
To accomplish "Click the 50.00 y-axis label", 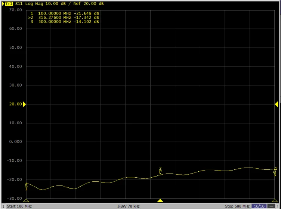I will click(x=15, y=48).
